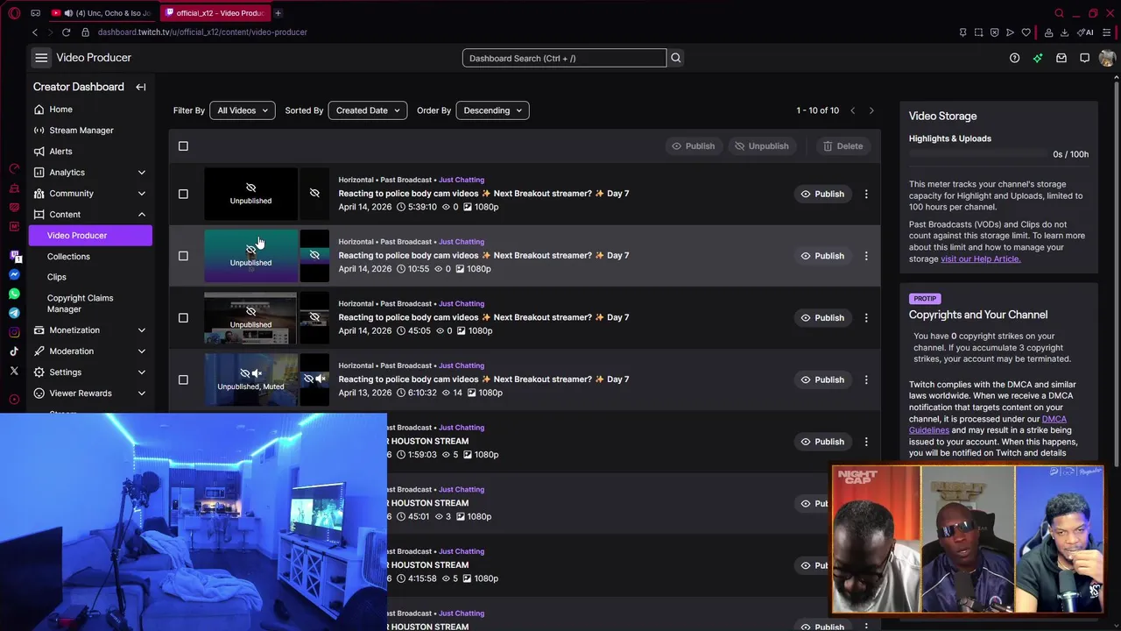This screenshot has width=1121, height=631.
Task: Open the profile avatar menu
Action: 1106,58
